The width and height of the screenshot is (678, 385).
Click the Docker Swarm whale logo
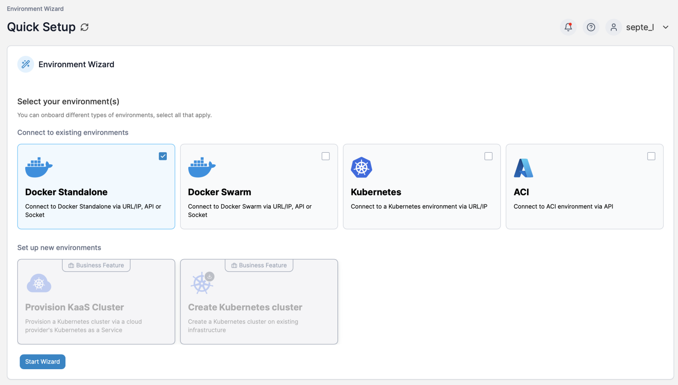(x=201, y=167)
